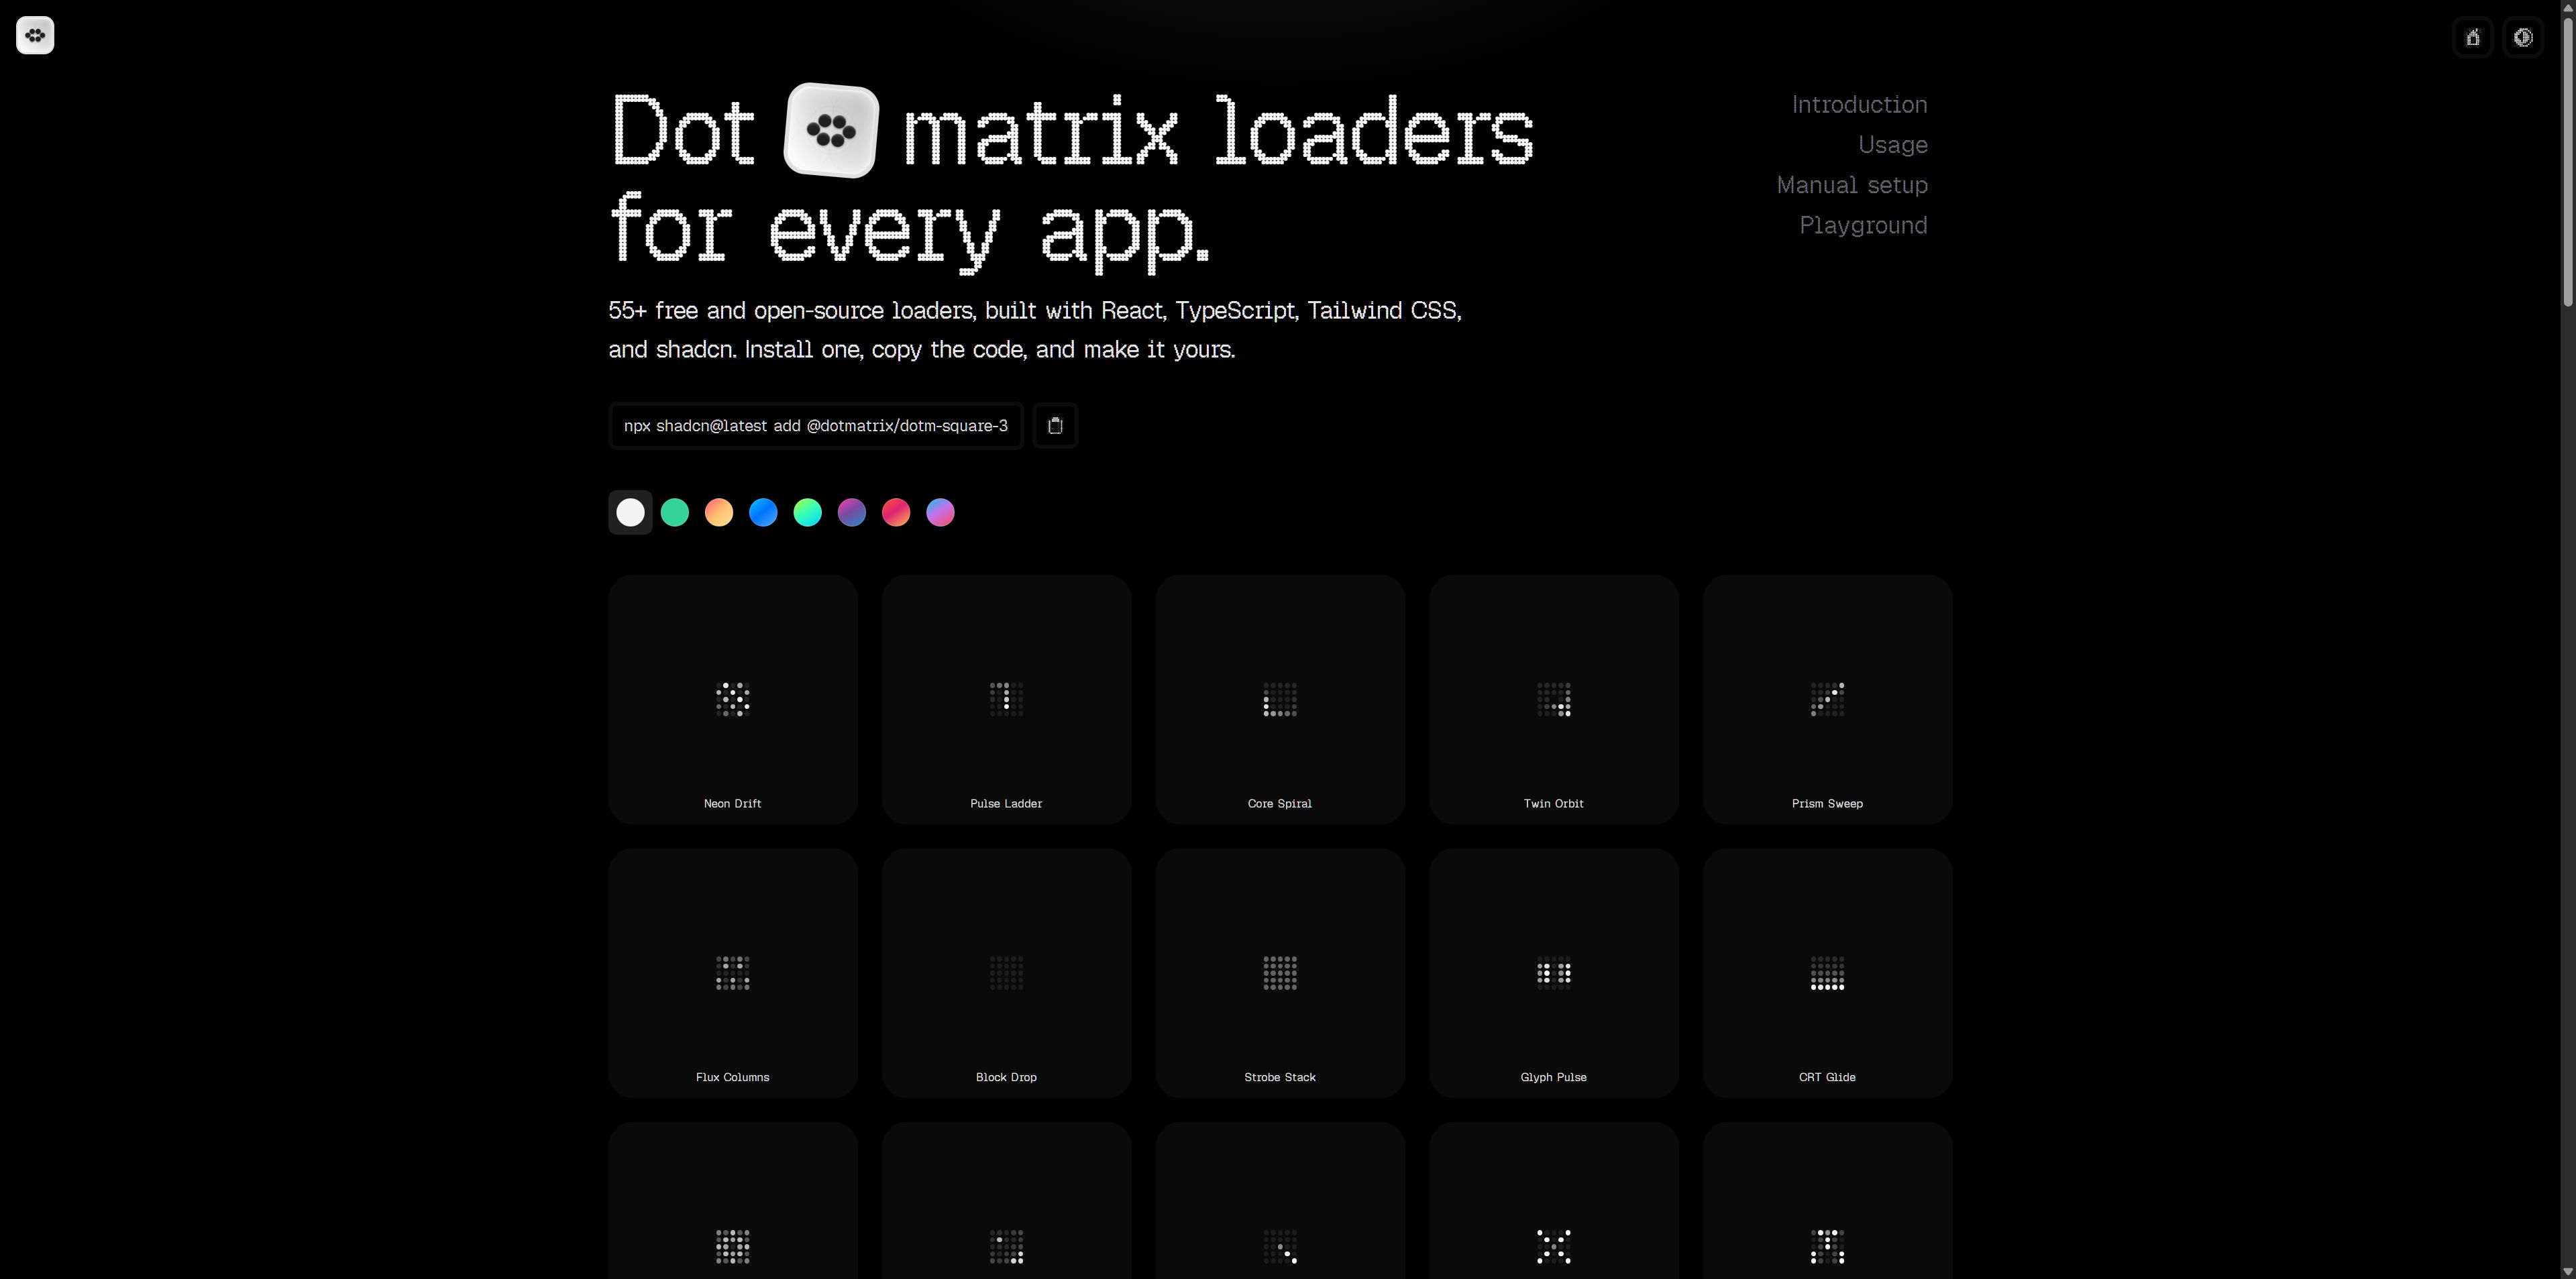The height and width of the screenshot is (1279, 2576).
Task: Click the Twin Orbit dot animation icon
Action: click(x=1554, y=699)
